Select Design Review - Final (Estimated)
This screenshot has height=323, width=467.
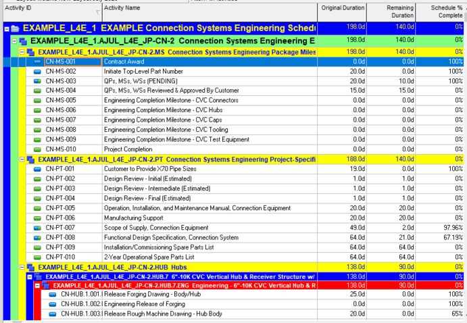coord(147,198)
